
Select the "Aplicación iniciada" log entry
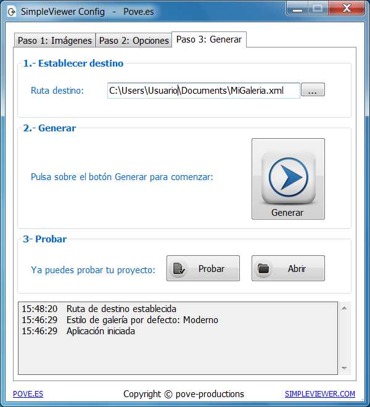101,331
